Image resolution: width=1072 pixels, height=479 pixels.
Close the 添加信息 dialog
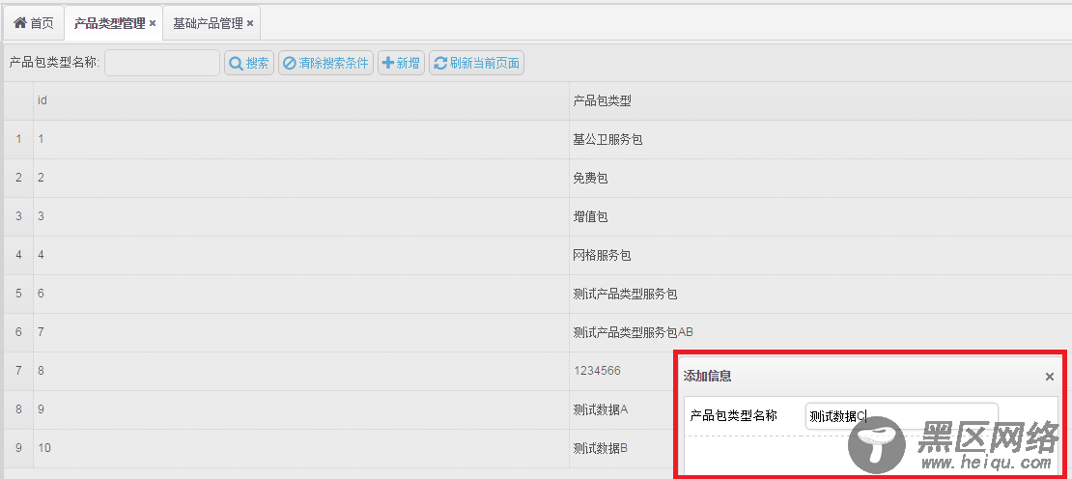tap(1050, 377)
